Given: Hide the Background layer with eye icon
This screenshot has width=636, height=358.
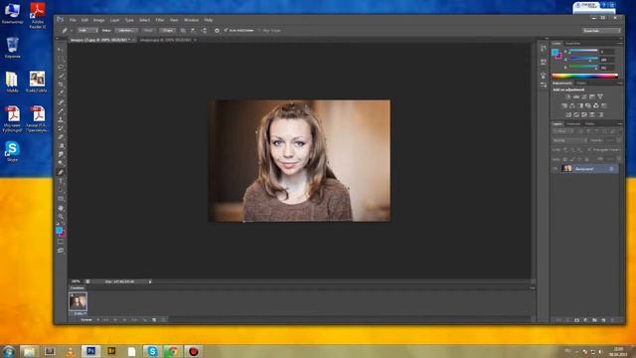Looking at the screenshot, I should 556,169.
